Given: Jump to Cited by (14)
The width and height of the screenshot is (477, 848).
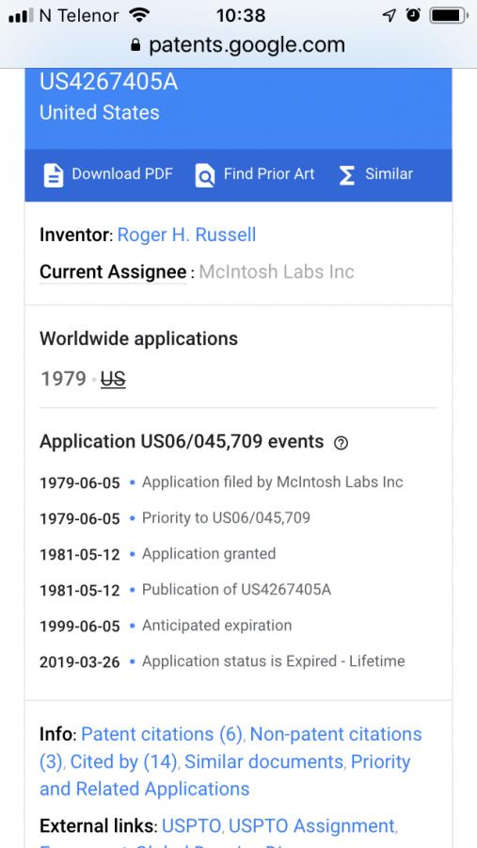Looking at the screenshot, I should point(123,761).
